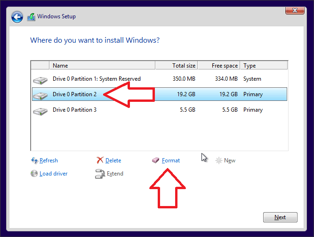The image size is (314, 237).
Task: Click the Extend partition icon
Action: [x=100, y=174]
